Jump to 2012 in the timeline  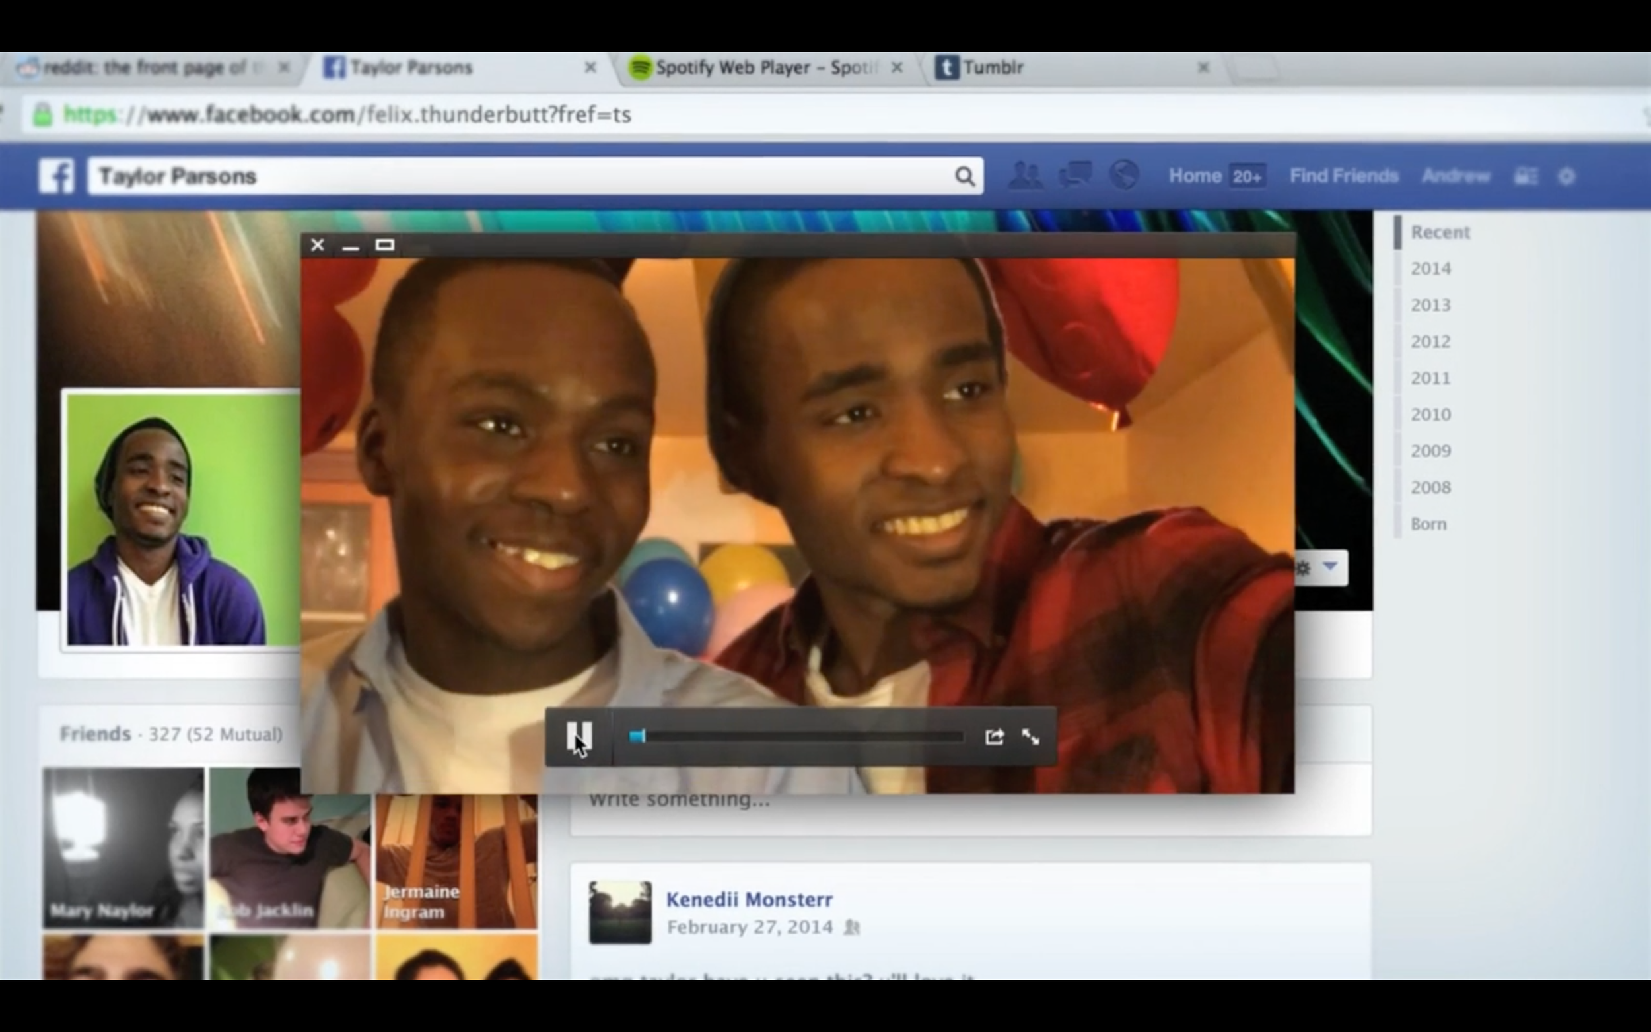click(1430, 341)
